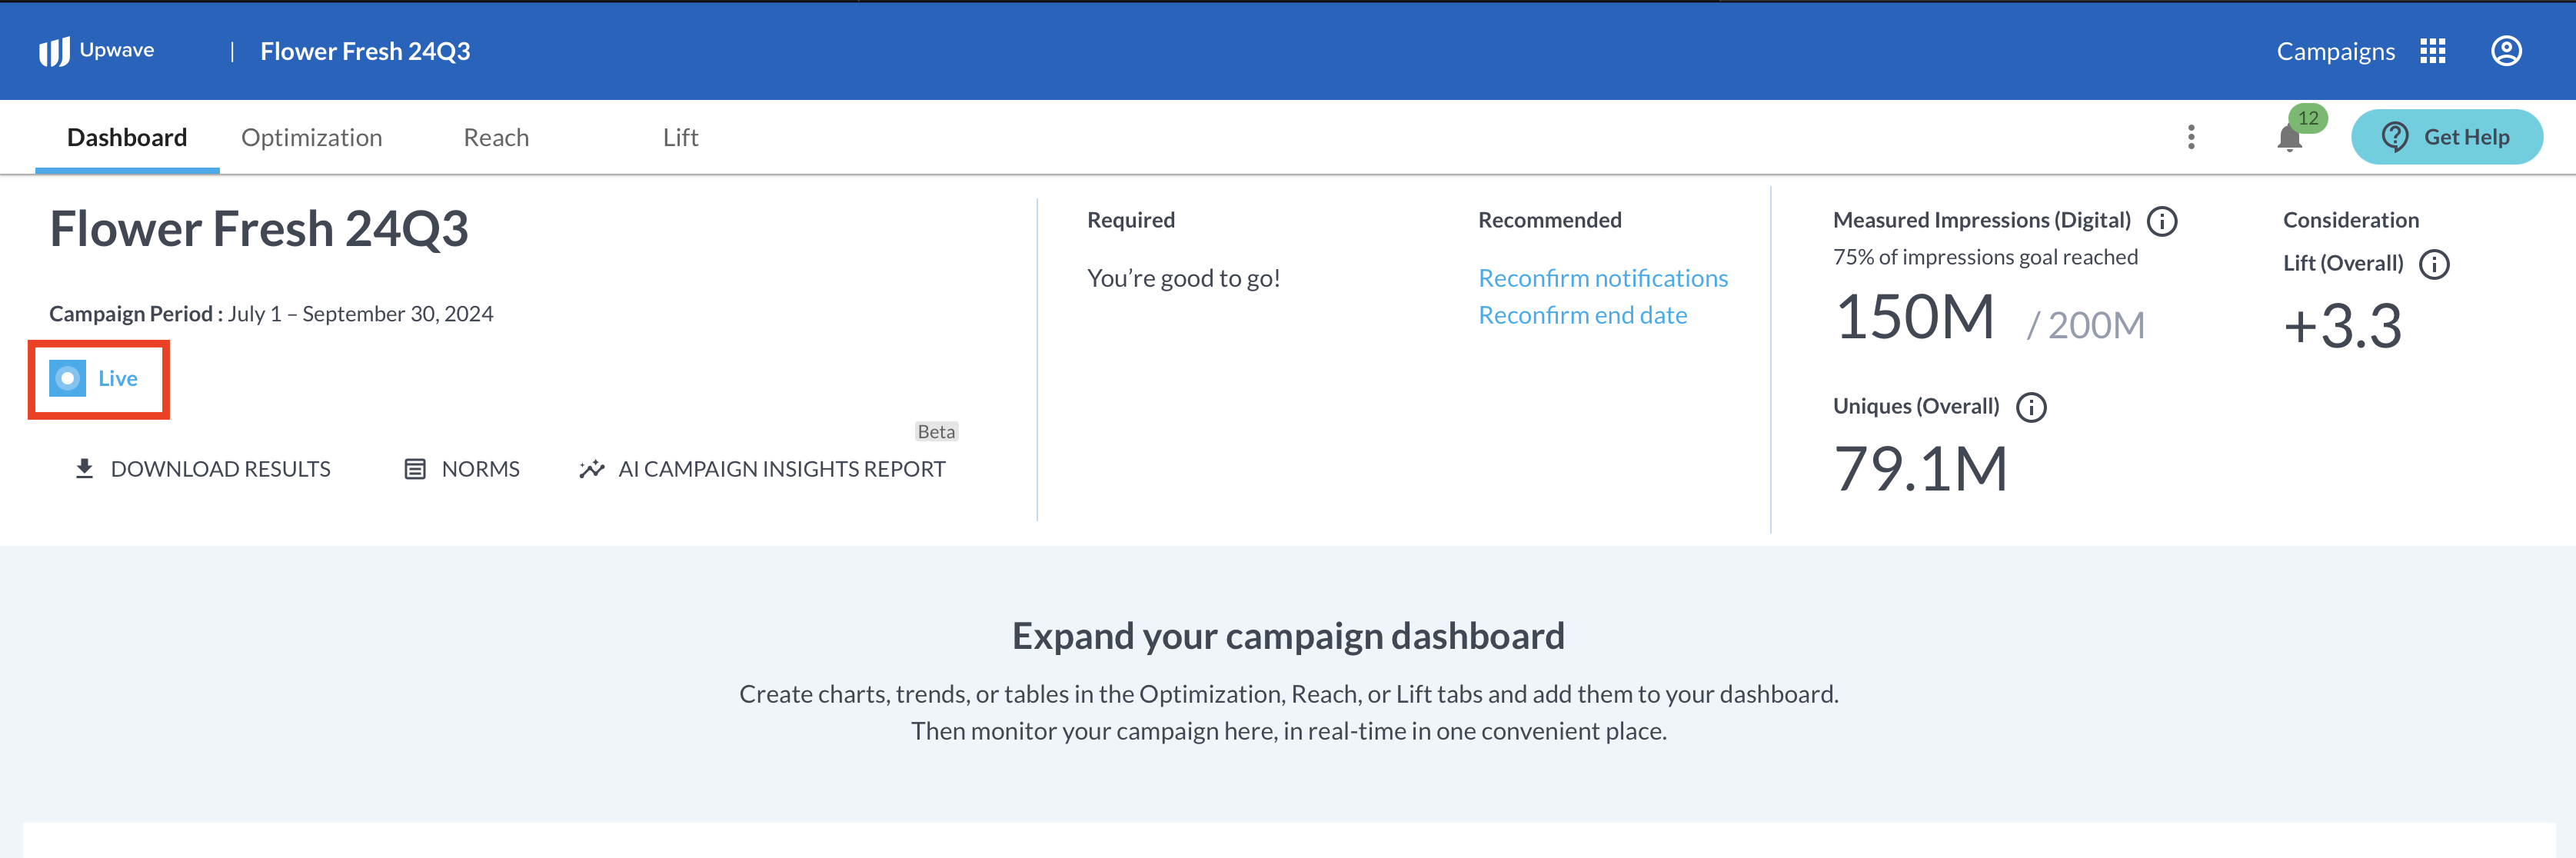Click the '/ 200M' goal value

point(2085,325)
